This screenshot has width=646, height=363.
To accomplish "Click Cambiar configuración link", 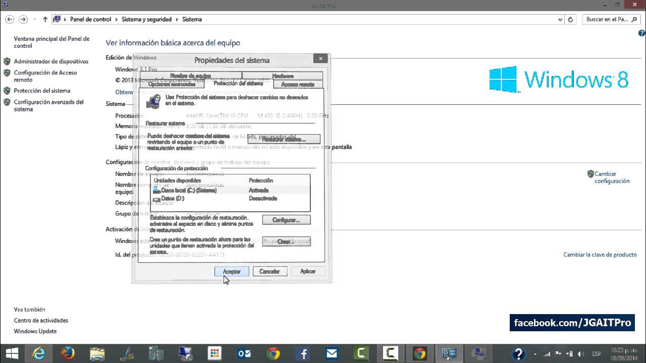I will click(x=612, y=177).
